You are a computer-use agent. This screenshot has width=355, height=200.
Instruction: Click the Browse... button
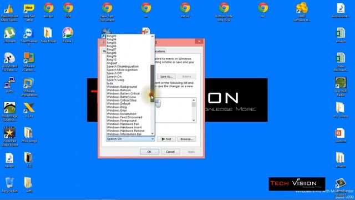click(186, 139)
